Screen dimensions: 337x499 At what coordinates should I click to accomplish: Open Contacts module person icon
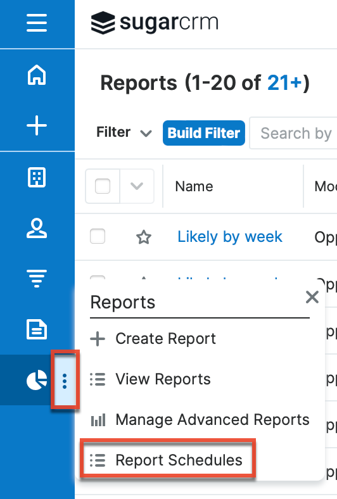(x=37, y=228)
